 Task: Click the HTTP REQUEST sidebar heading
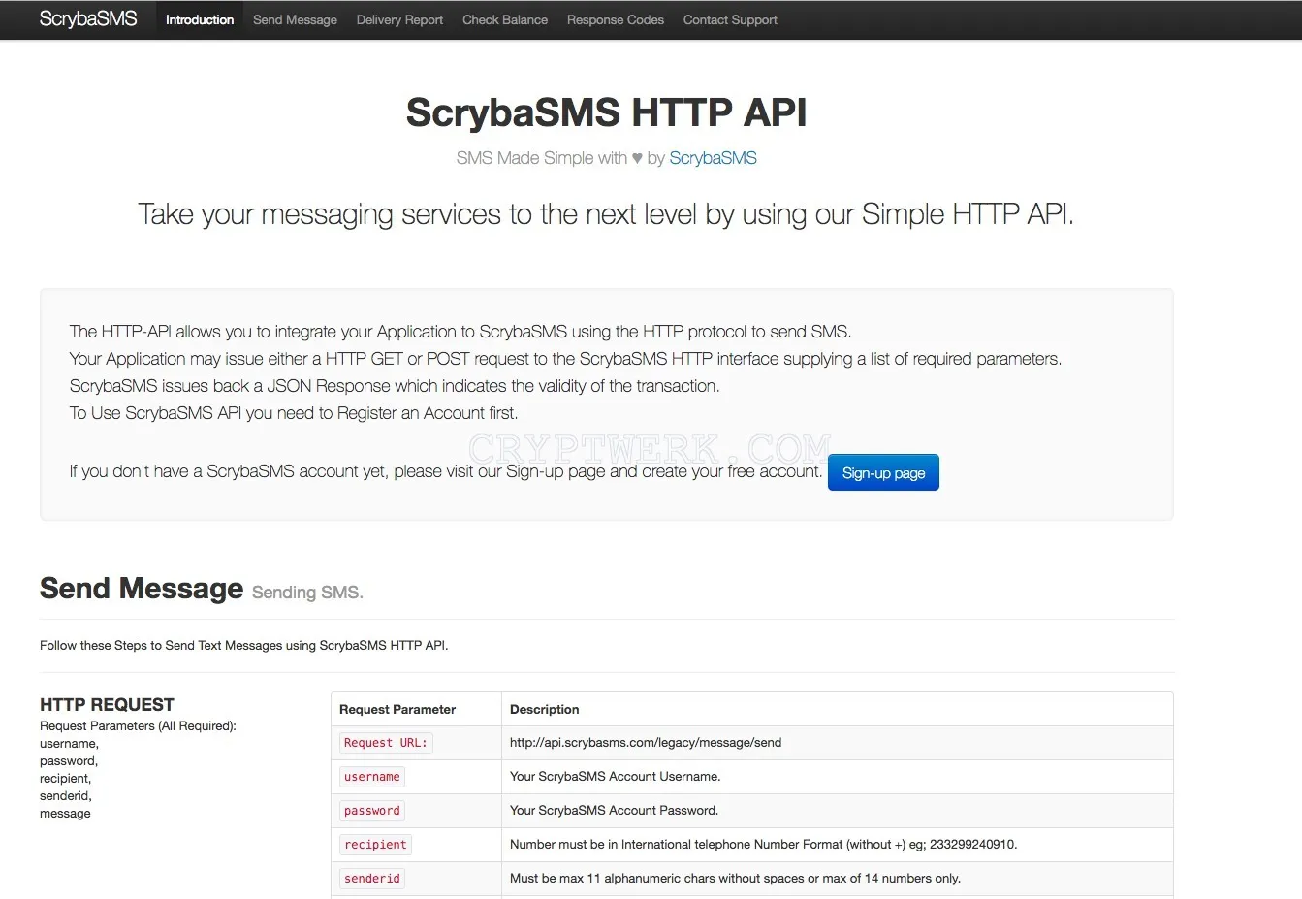pyautogui.click(x=107, y=705)
